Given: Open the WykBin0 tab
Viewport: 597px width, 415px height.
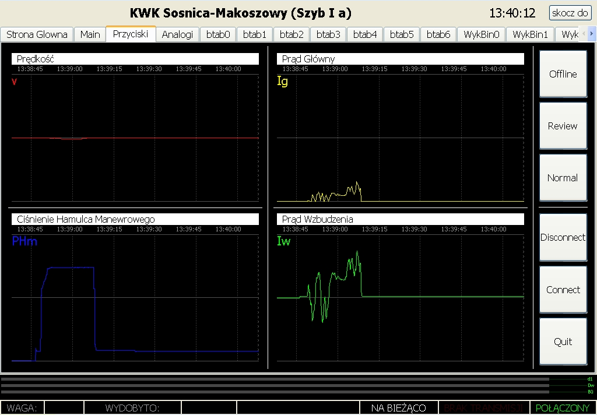Looking at the screenshot, I should (481, 34).
